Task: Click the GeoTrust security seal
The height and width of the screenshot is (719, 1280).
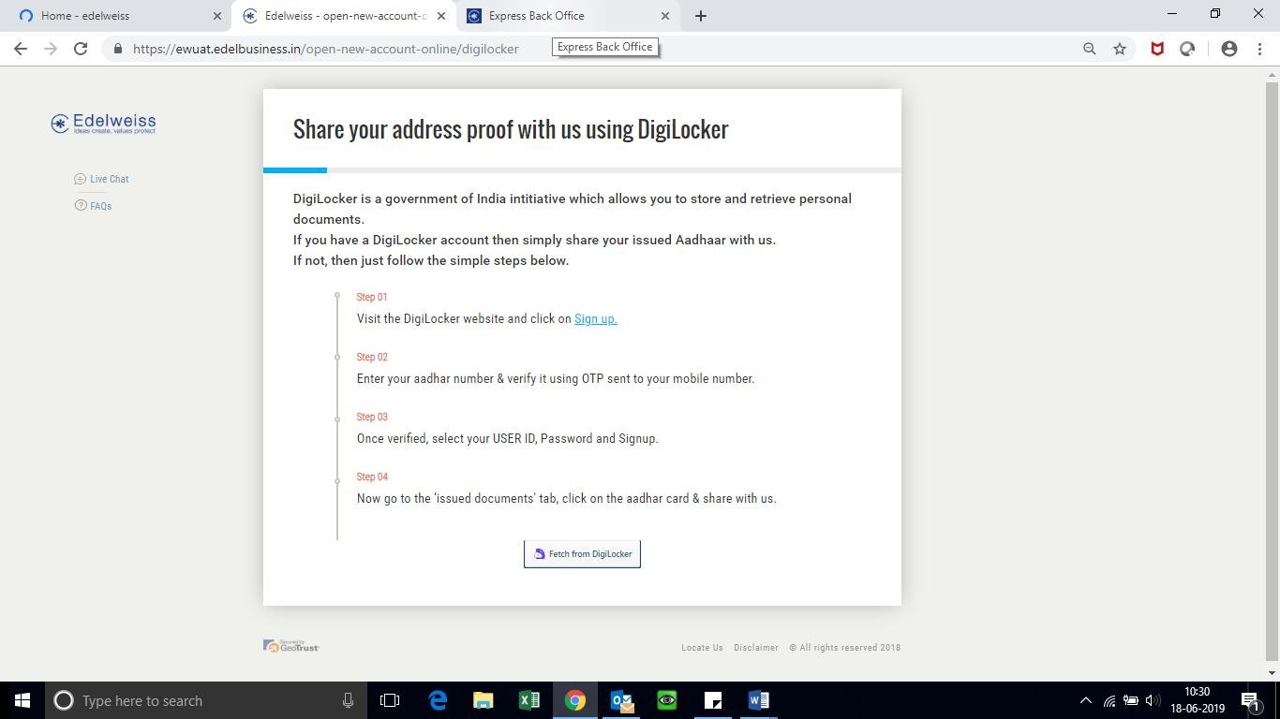Action: (291, 646)
